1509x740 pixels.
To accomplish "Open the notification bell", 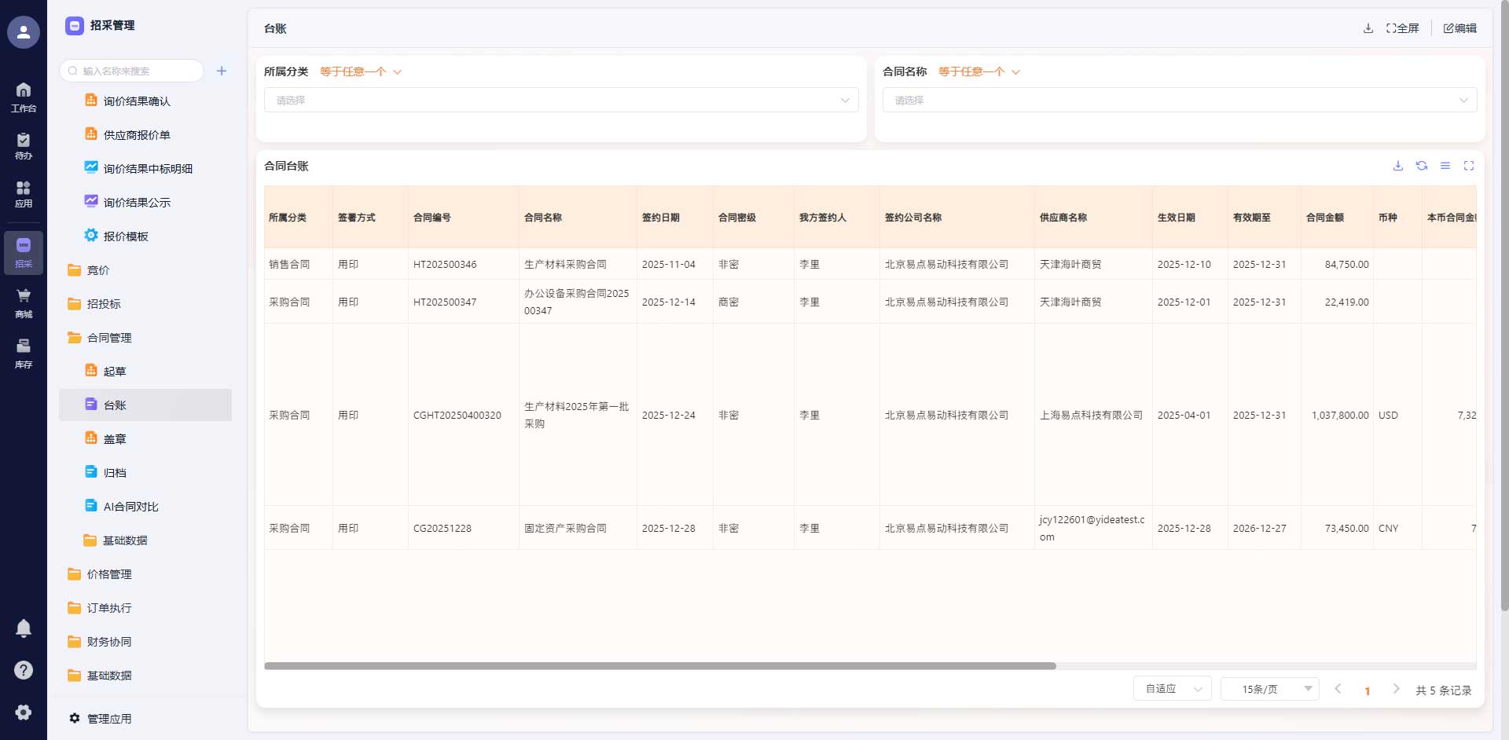I will [24, 628].
